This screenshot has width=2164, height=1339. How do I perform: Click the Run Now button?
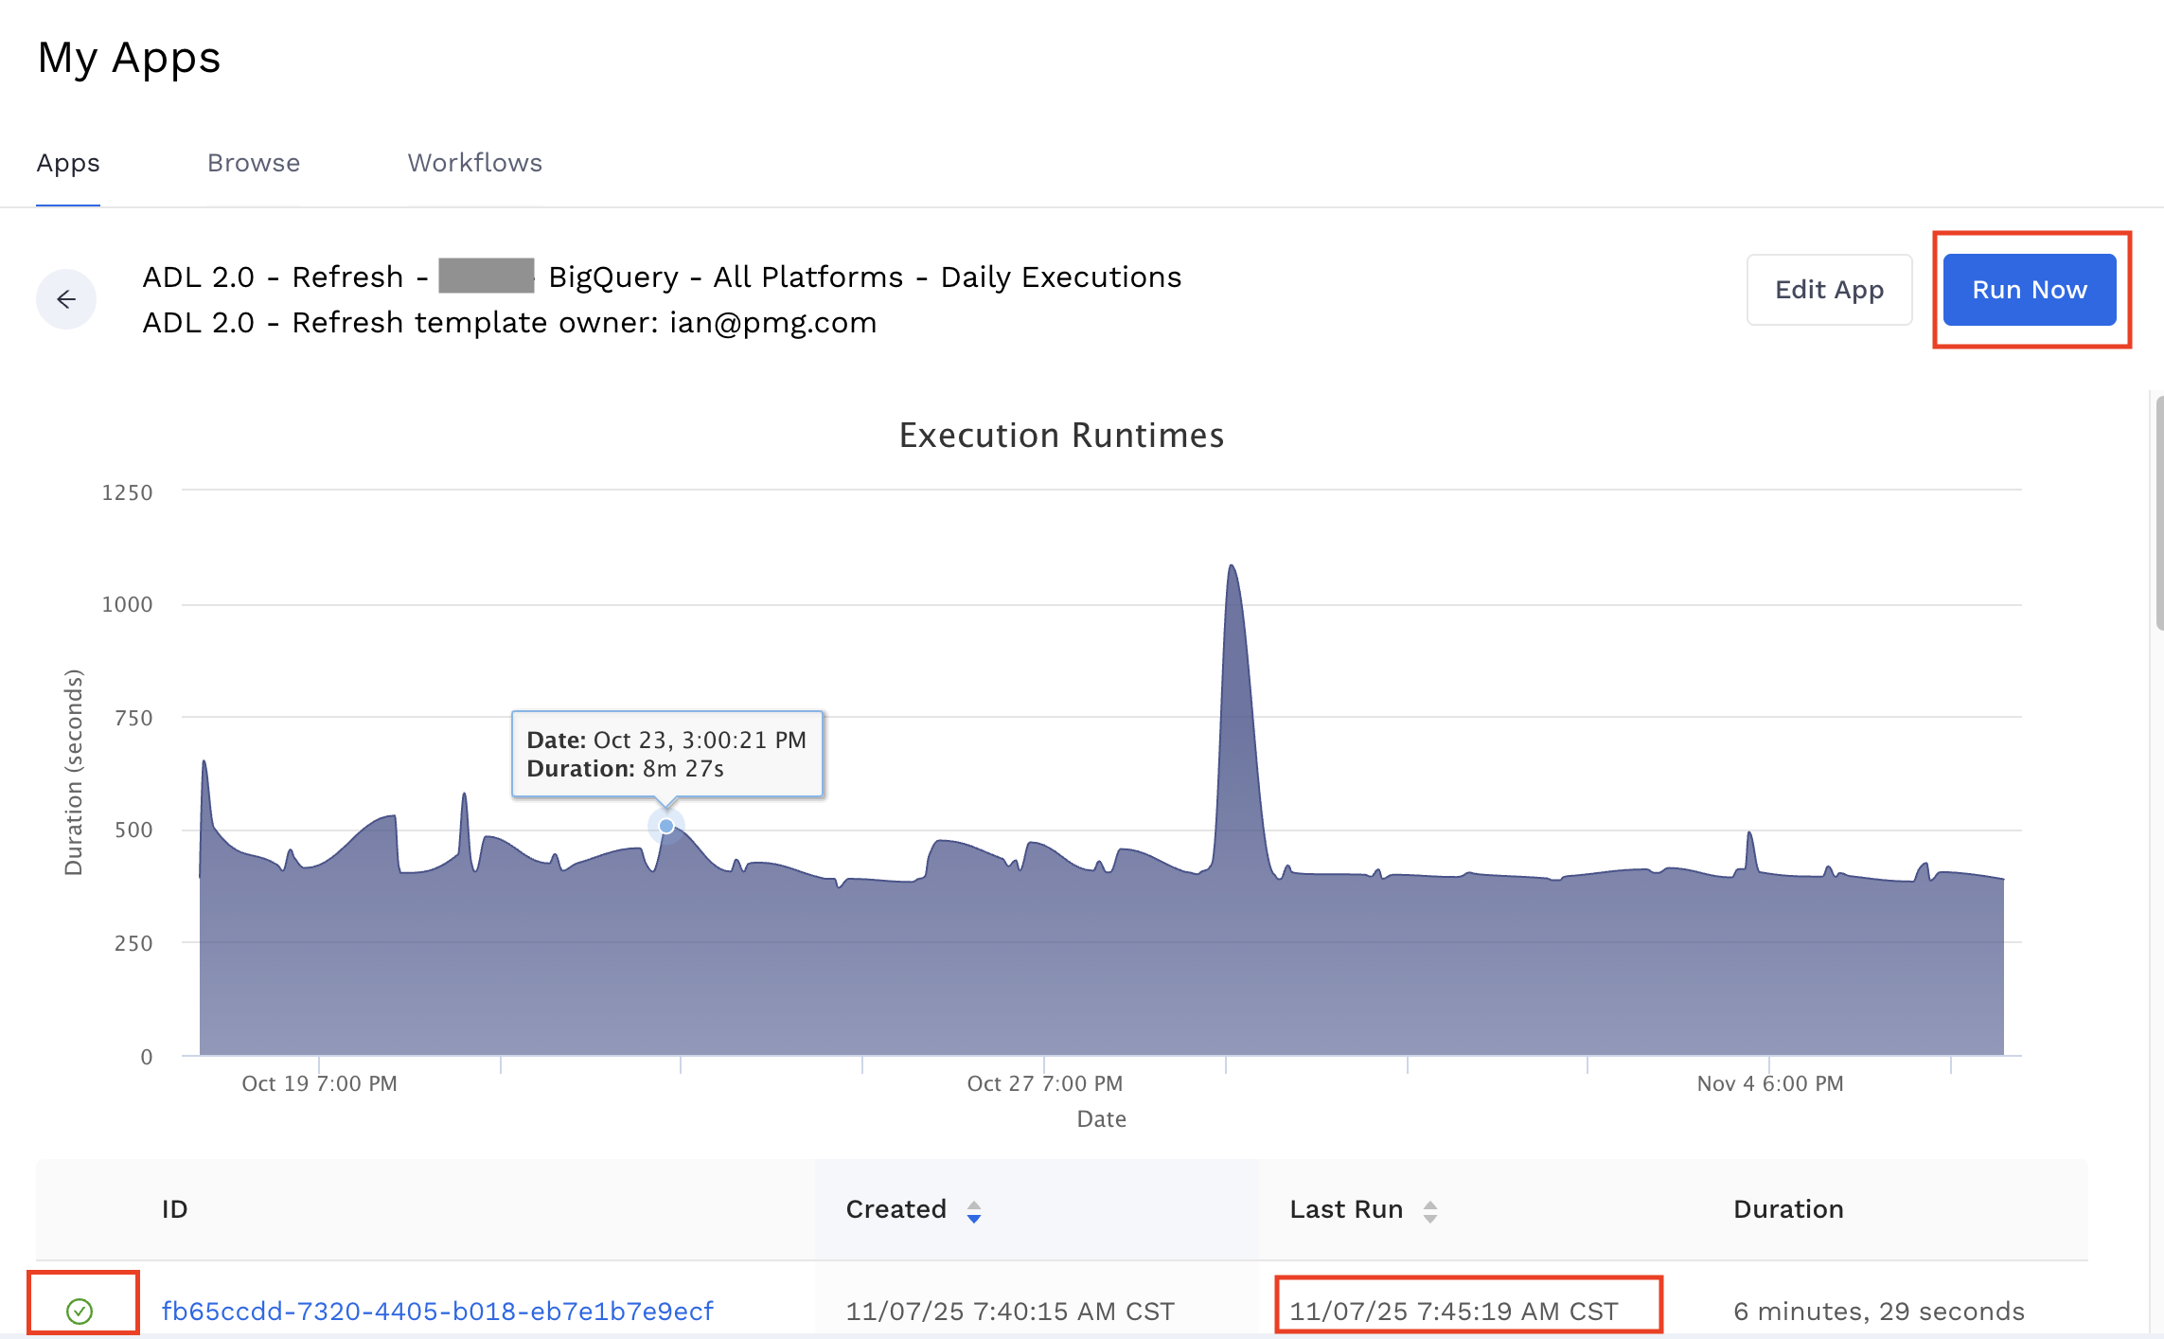pyautogui.click(x=2030, y=290)
